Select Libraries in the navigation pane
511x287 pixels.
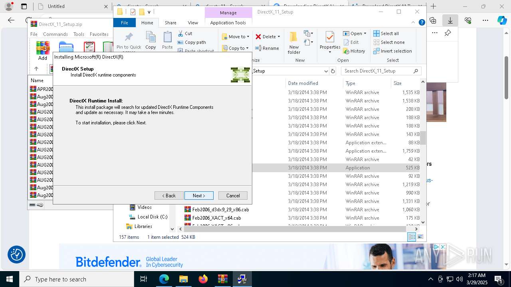coord(139,226)
